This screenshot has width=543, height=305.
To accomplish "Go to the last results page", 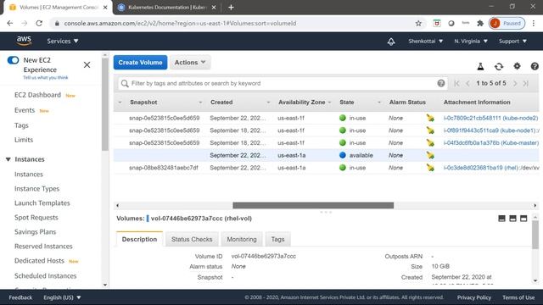I will 526,83.
